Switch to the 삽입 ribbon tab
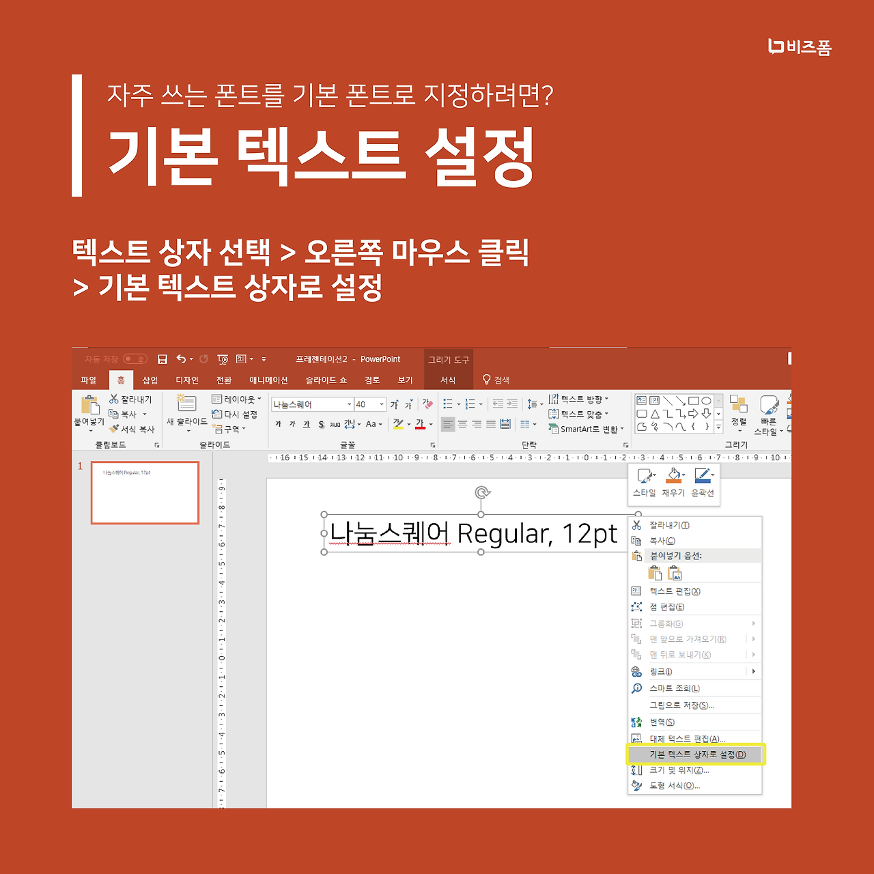This screenshot has height=874, width=874. point(150,380)
